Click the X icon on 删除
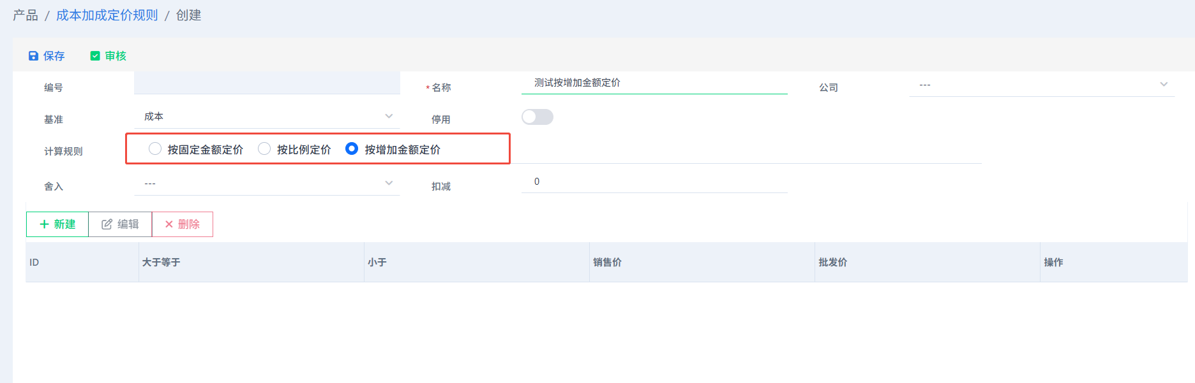The image size is (1195, 383). (x=169, y=224)
